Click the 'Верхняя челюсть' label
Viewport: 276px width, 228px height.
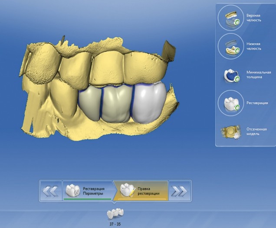click(x=253, y=18)
